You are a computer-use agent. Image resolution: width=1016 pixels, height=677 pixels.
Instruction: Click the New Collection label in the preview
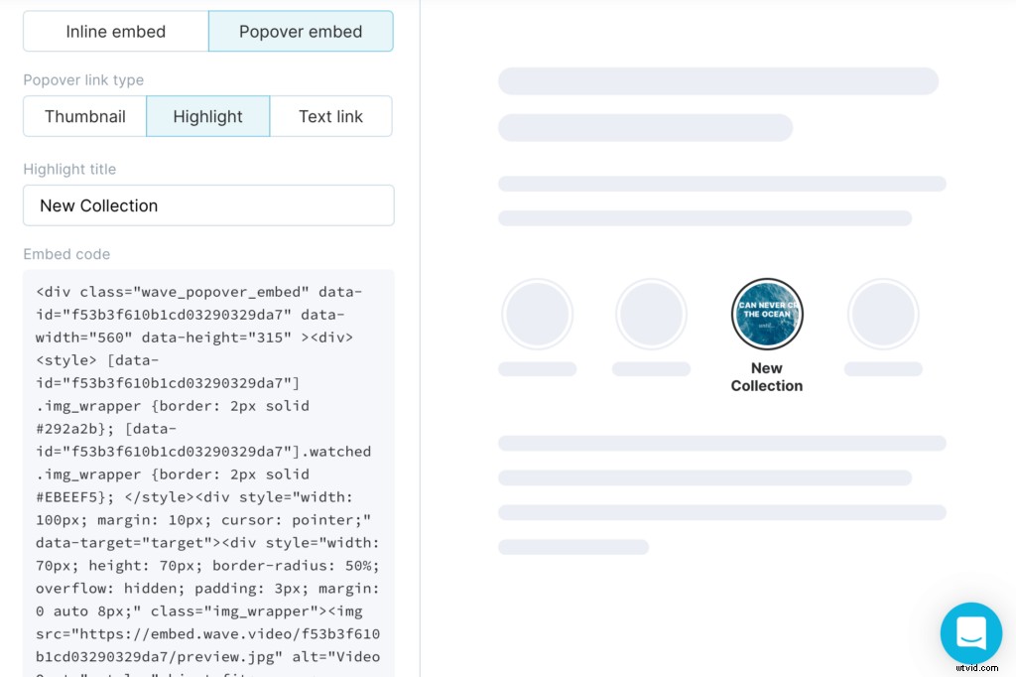pos(767,377)
